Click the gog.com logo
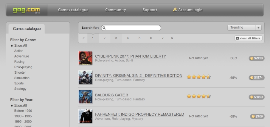The height and width of the screenshot is (127, 270). click(x=26, y=10)
